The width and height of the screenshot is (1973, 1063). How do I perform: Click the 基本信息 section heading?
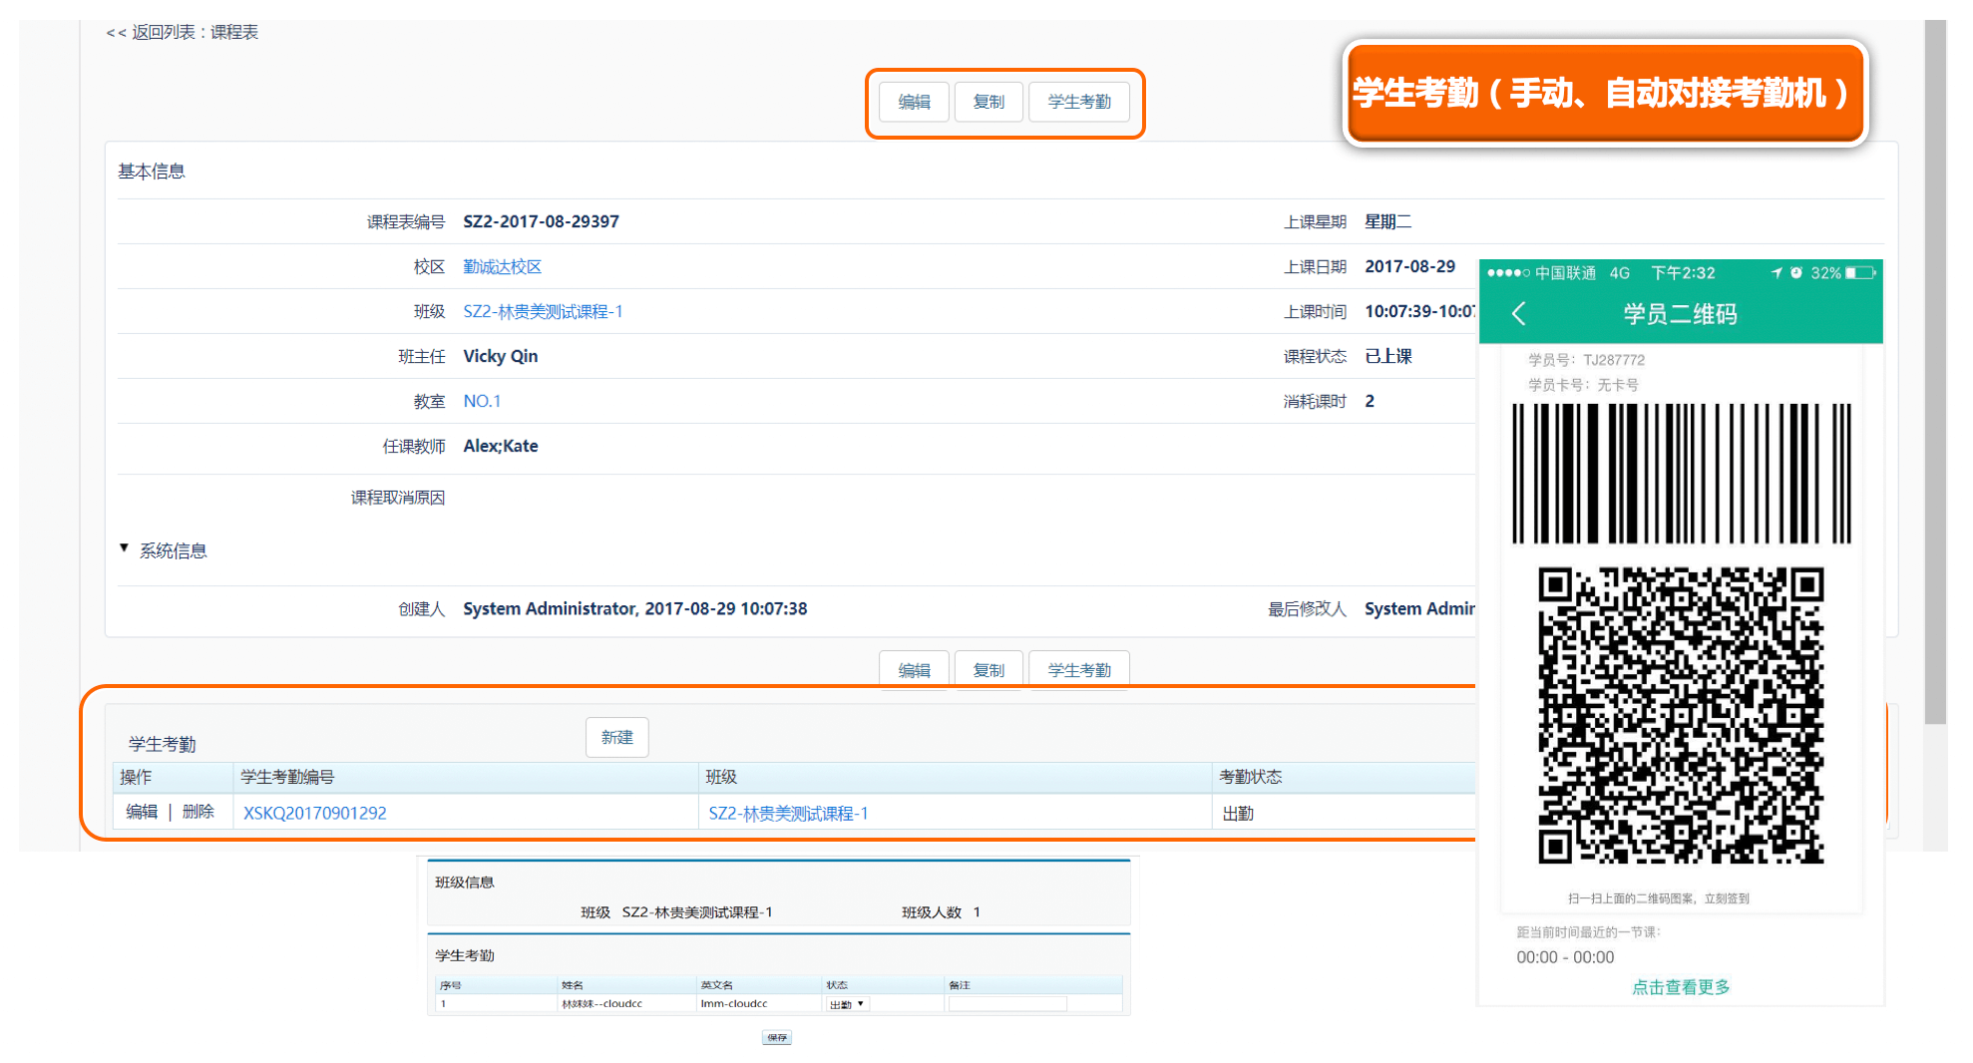(152, 172)
